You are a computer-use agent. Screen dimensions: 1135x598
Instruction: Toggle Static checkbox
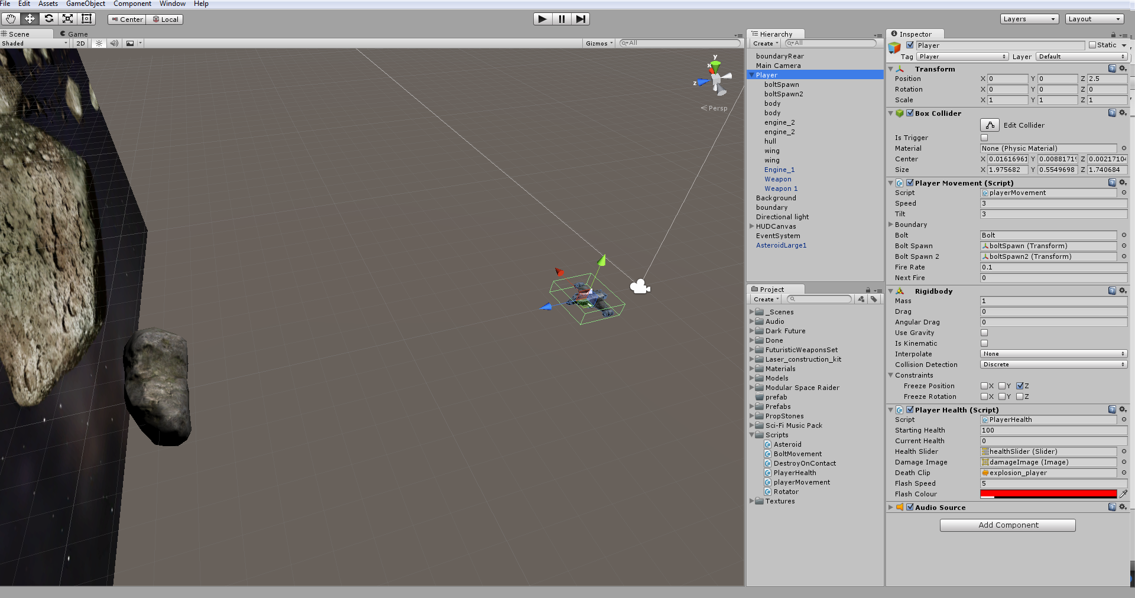point(1092,45)
